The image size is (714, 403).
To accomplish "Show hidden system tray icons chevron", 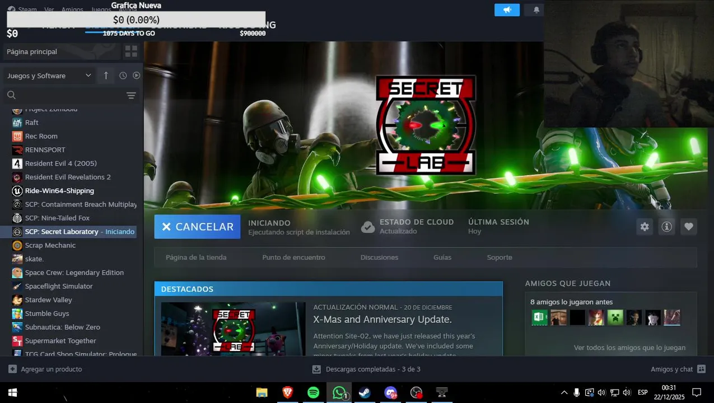I will click(564, 392).
